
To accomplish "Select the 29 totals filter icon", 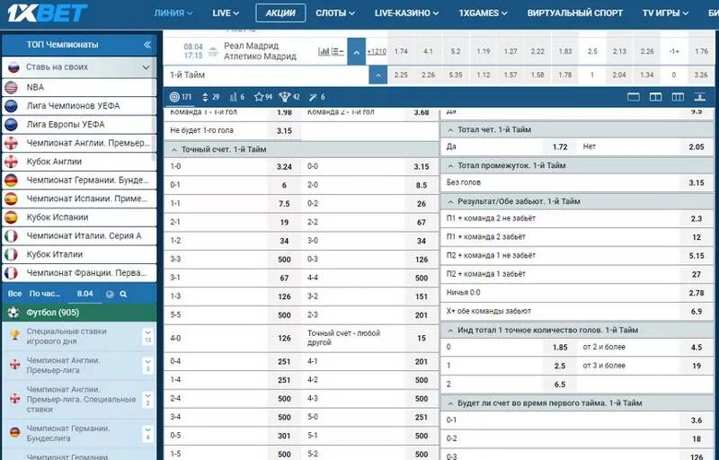I will (211, 97).
